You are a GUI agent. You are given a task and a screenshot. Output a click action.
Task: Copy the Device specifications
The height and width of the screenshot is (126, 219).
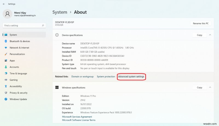click(x=200, y=35)
